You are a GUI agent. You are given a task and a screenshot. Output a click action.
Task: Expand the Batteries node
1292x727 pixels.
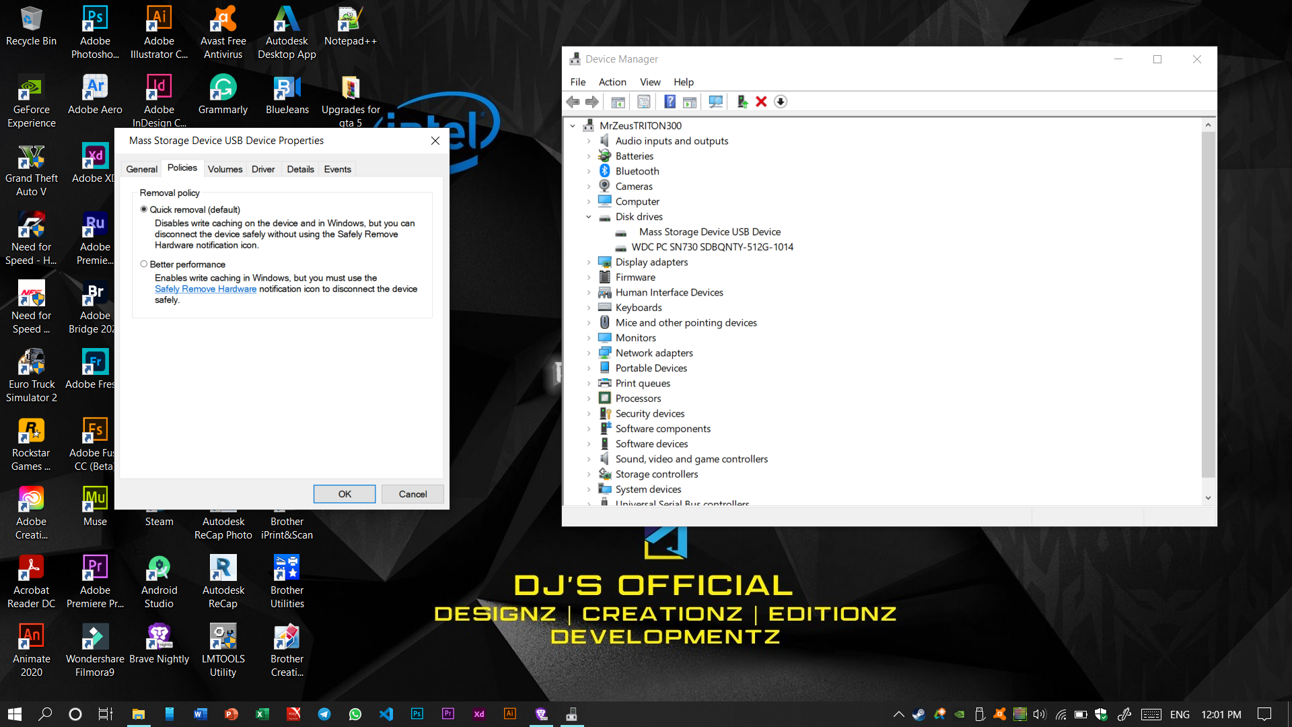pos(589,156)
